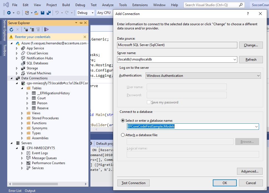
Task: Open the Project menu
Action: click(x=51, y=5)
